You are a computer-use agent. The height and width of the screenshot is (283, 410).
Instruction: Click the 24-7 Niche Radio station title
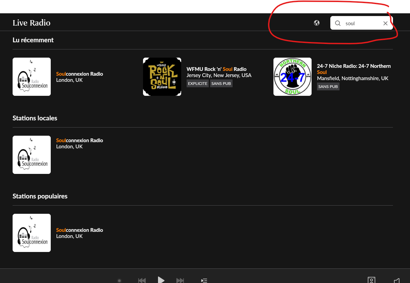point(354,66)
